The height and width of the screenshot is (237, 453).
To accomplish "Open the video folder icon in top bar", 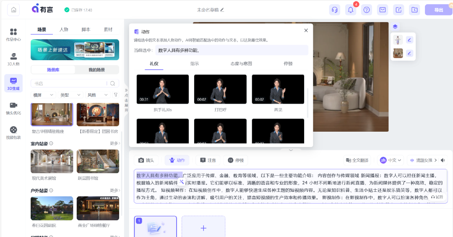I will click(x=414, y=10).
